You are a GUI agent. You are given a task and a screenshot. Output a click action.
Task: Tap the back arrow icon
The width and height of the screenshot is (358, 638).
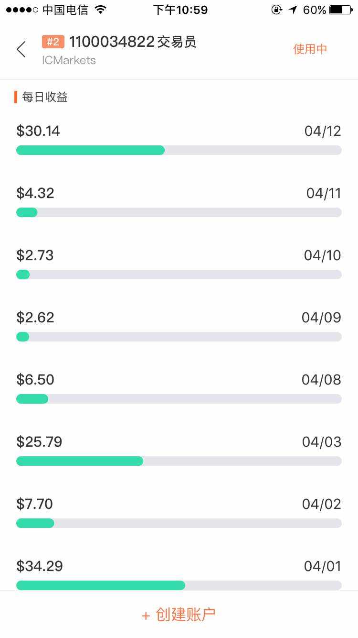click(21, 49)
